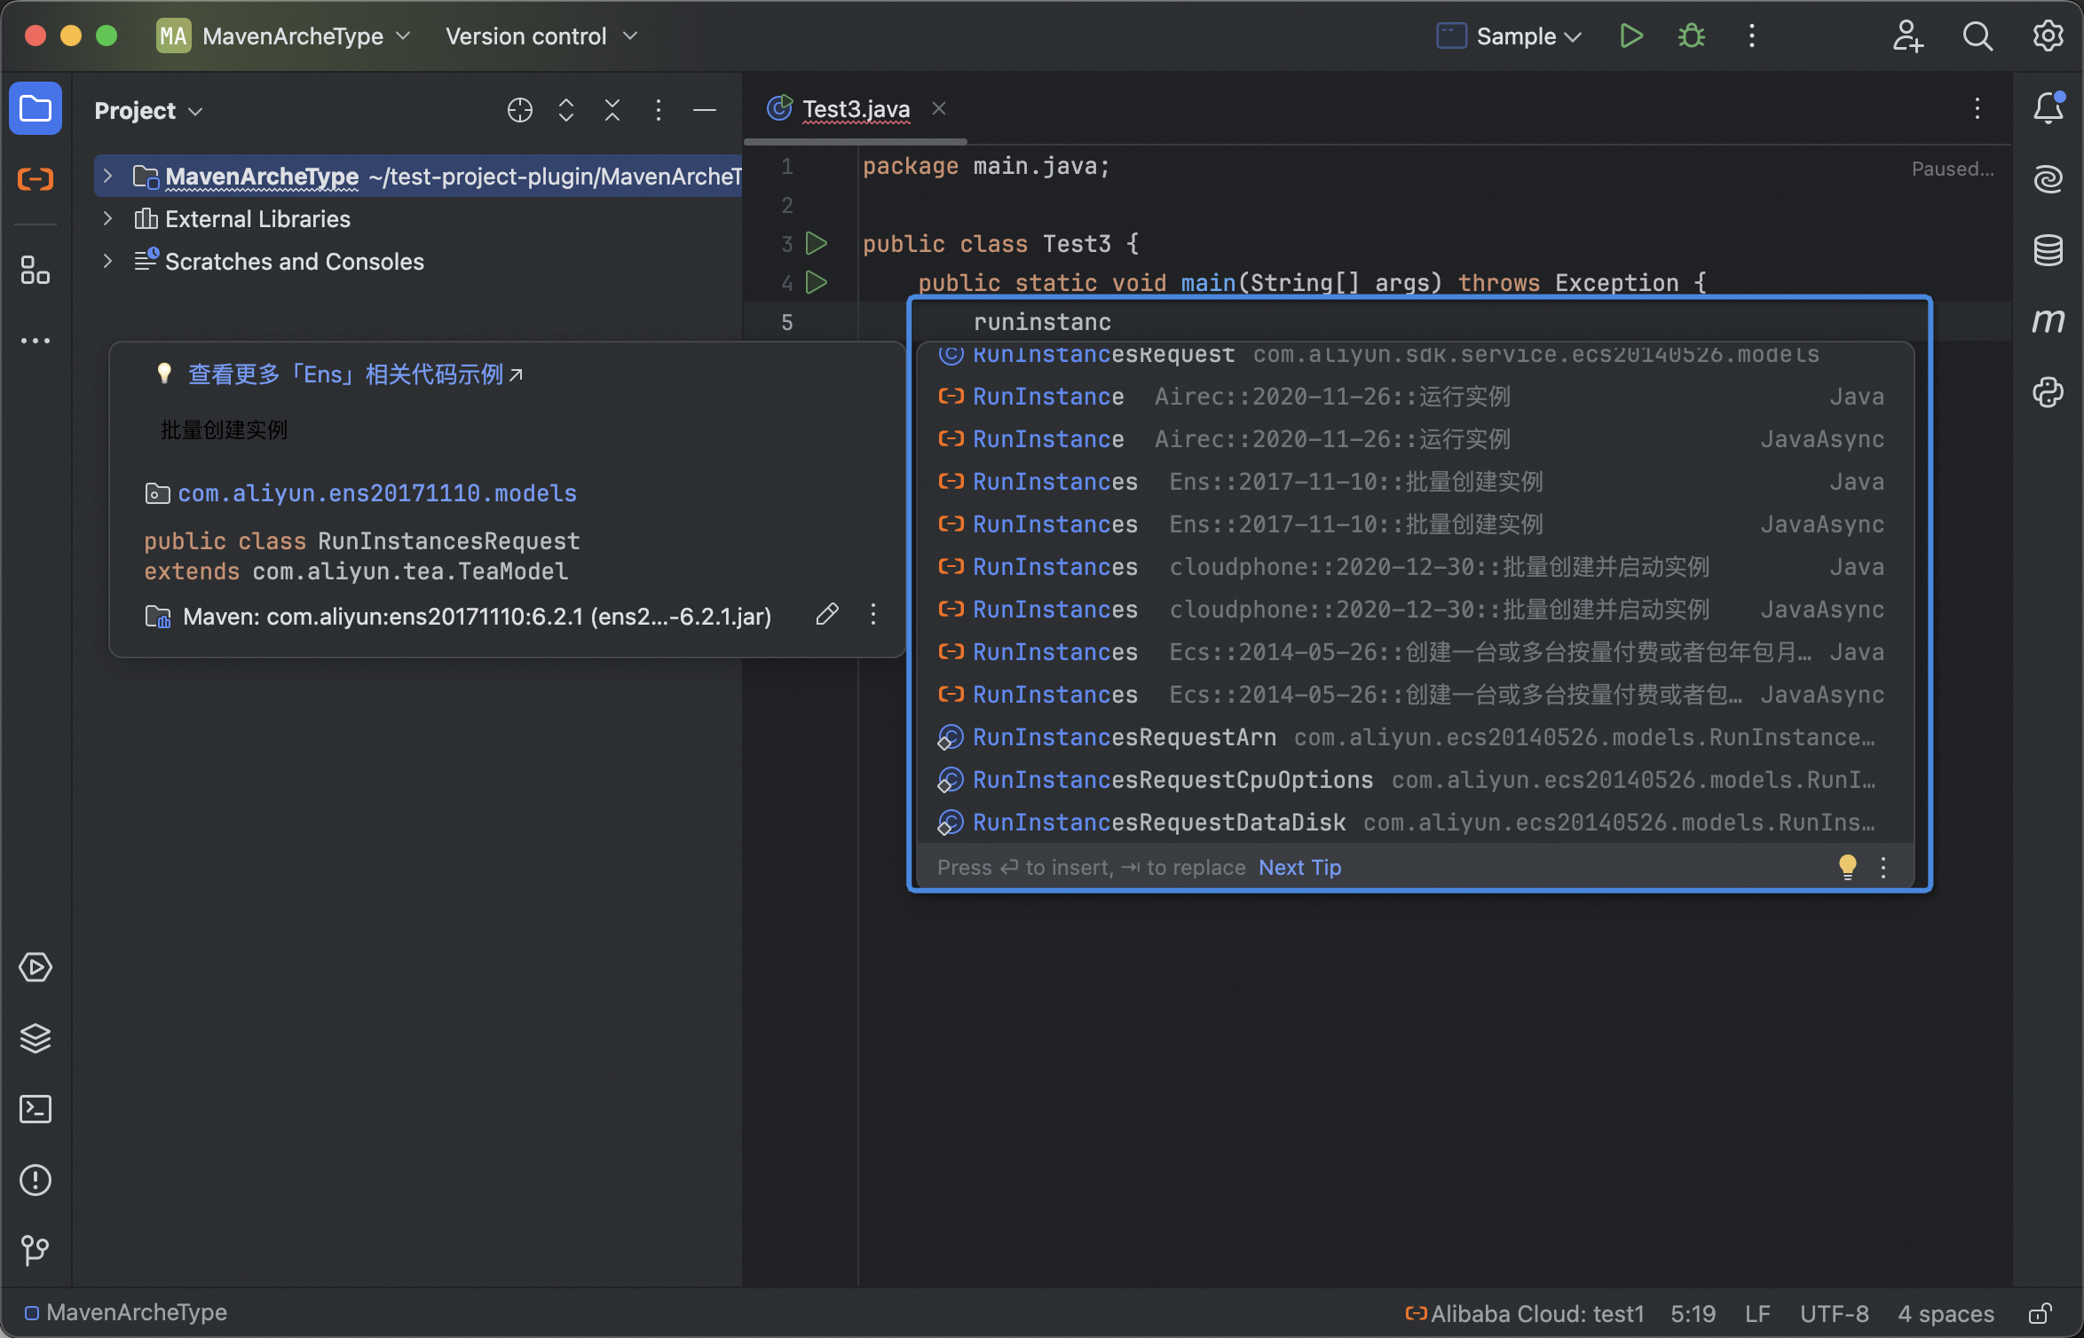The height and width of the screenshot is (1338, 2084).
Task: Open the Git version control tool window
Action: point(36,1251)
